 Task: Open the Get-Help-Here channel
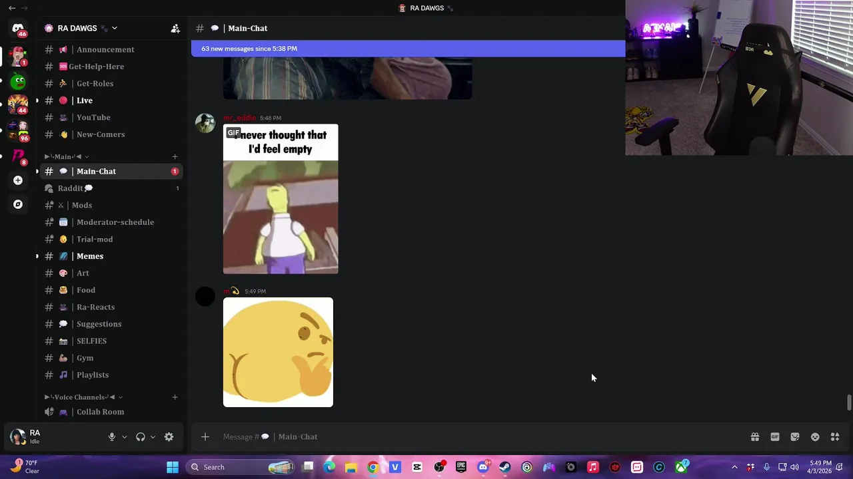[x=111, y=67]
